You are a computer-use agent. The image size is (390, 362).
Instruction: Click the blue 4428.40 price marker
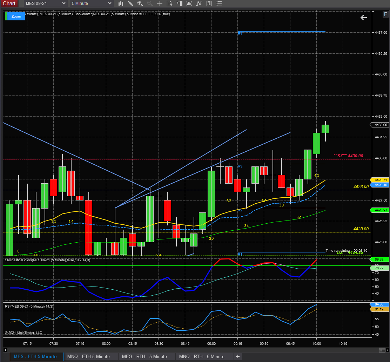coord(380,185)
